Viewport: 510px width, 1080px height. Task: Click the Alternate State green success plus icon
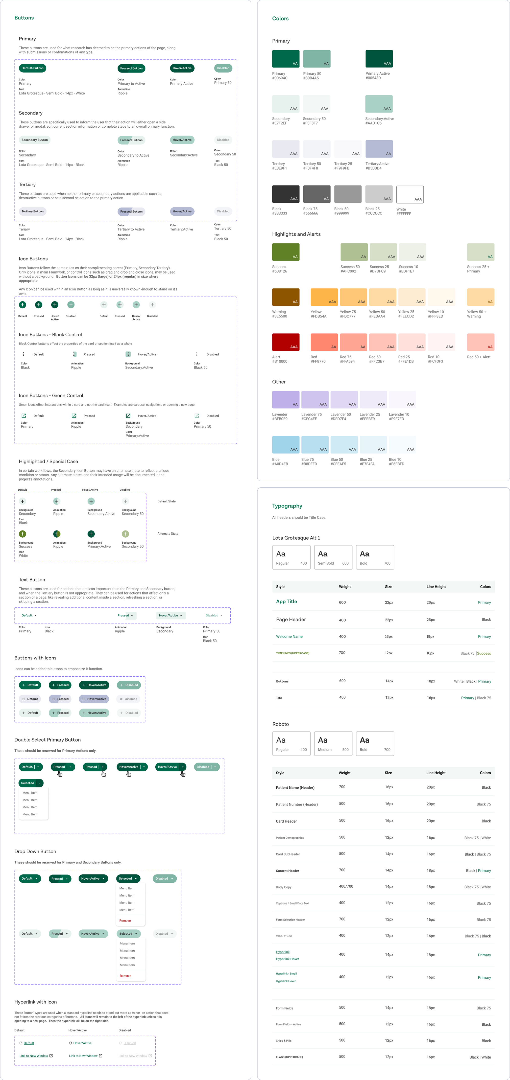coord(23,534)
